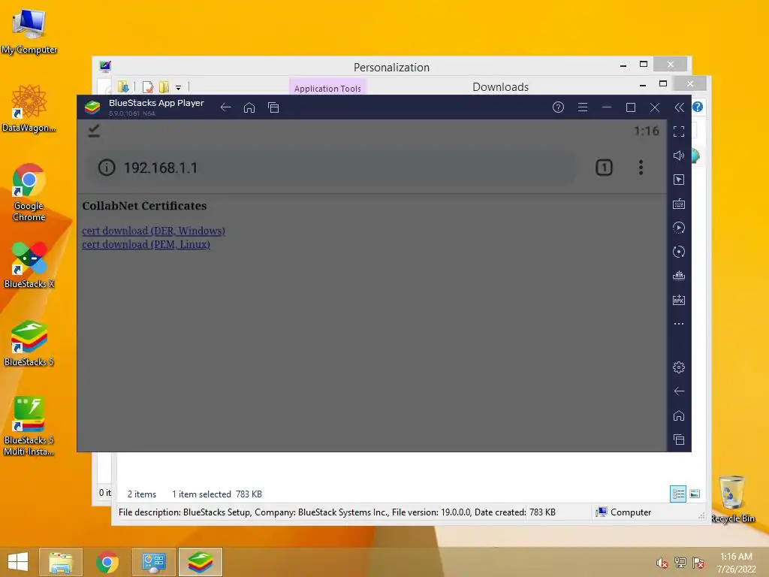
Task: Click the new folder icon in Downloads toolbar
Action: coord(164,87)
